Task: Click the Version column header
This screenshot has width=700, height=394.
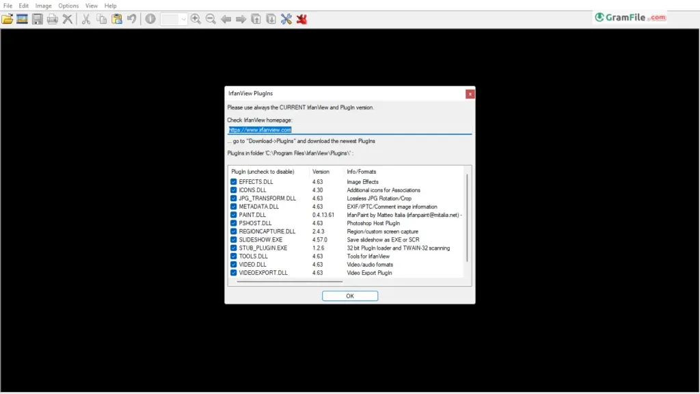Action: tap(326, 172)
